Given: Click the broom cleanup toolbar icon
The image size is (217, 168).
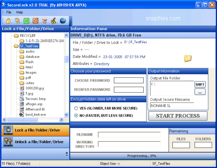Looking at the screenshot, I should 54,21.
